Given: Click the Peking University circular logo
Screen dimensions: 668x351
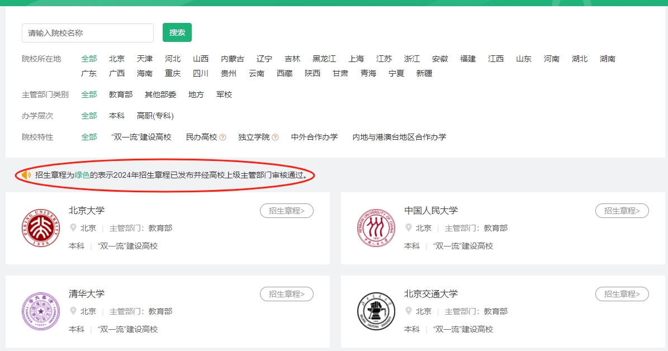Looking at the screenshot, I should tap(40, 228).
